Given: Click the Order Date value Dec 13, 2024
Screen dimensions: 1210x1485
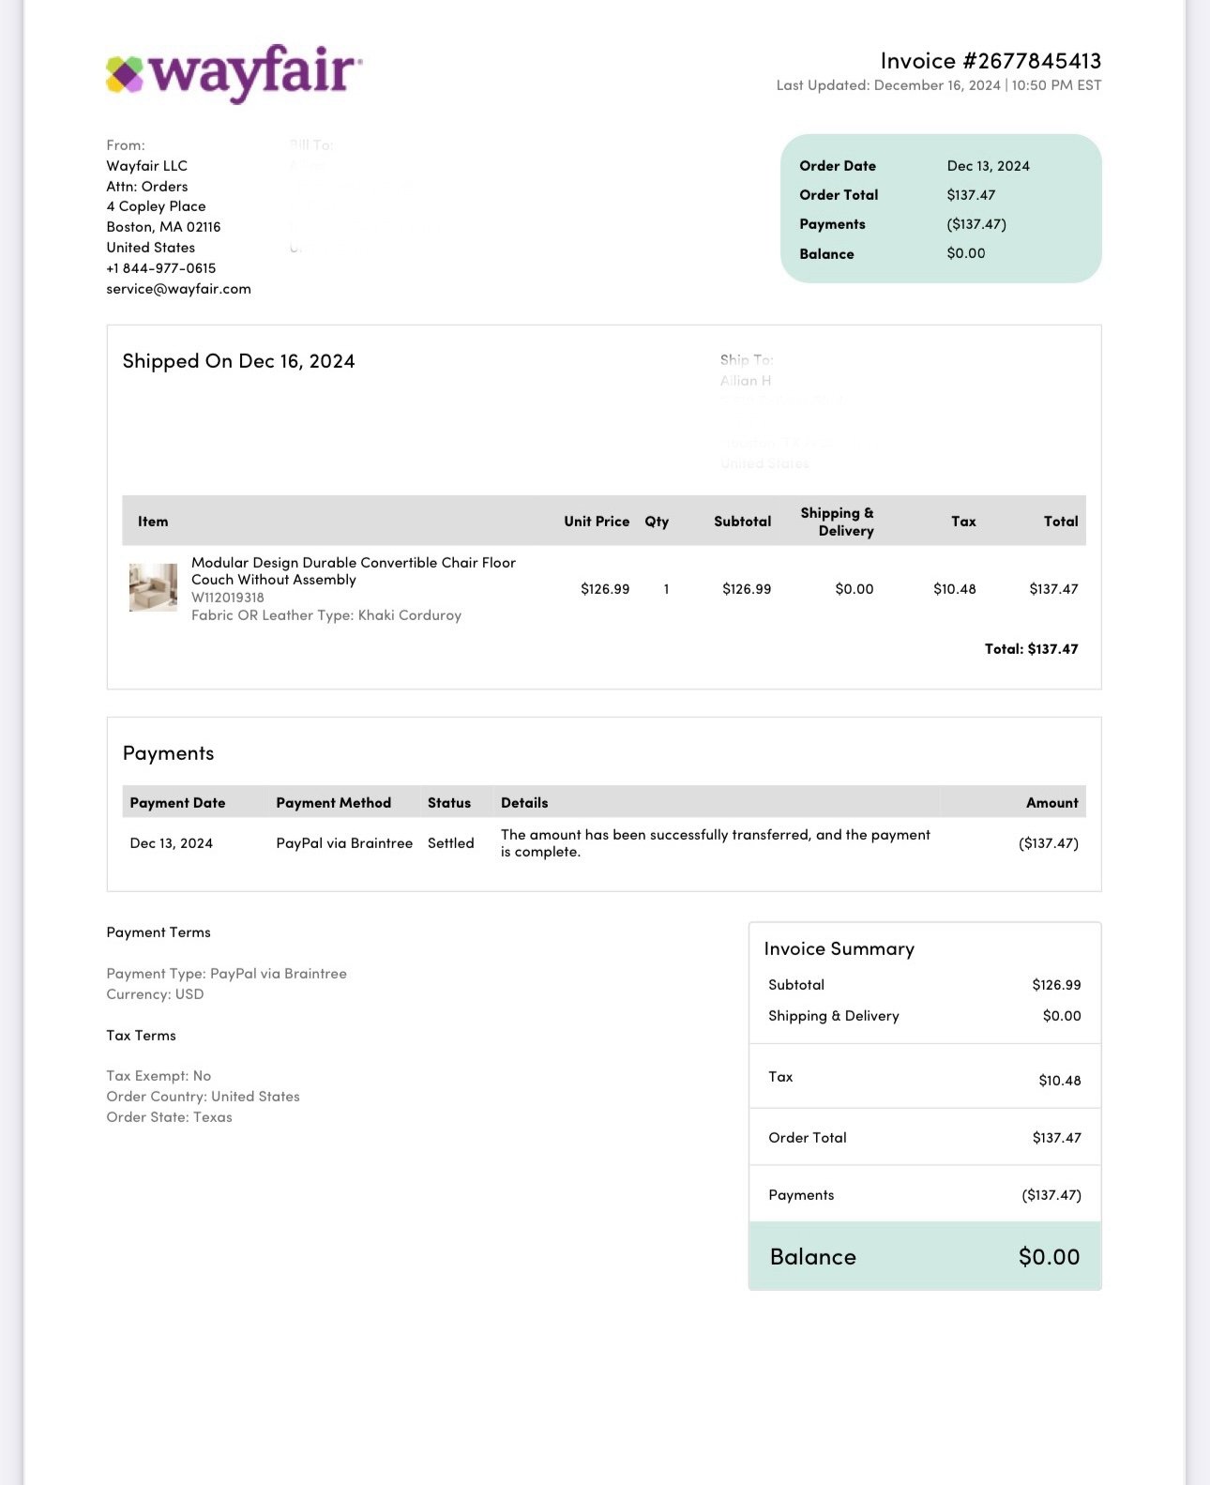Looking at the screenshot, I should [x=988, y=166].
